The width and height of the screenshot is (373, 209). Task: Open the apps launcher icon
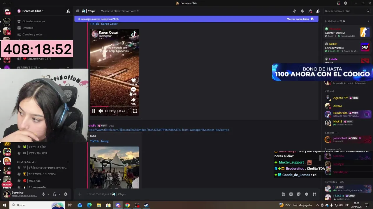314,194
